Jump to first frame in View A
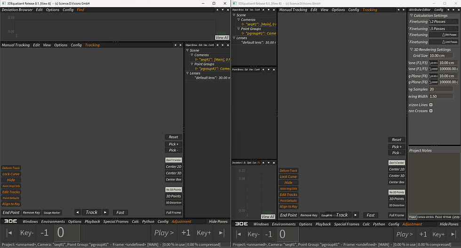 point(9,233)
